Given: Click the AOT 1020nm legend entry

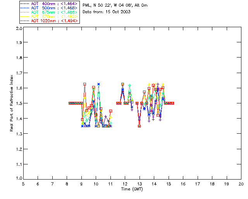Looking at the screenshot, I should (x=49, y=21).
